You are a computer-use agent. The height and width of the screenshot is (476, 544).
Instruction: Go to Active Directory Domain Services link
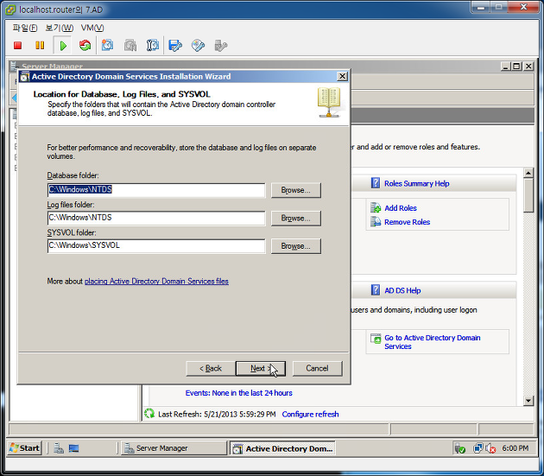(433, 342)
